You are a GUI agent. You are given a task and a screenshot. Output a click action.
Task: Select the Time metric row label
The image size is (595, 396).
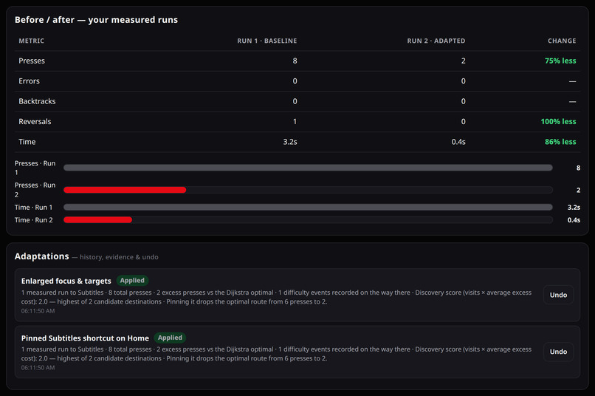27,142
